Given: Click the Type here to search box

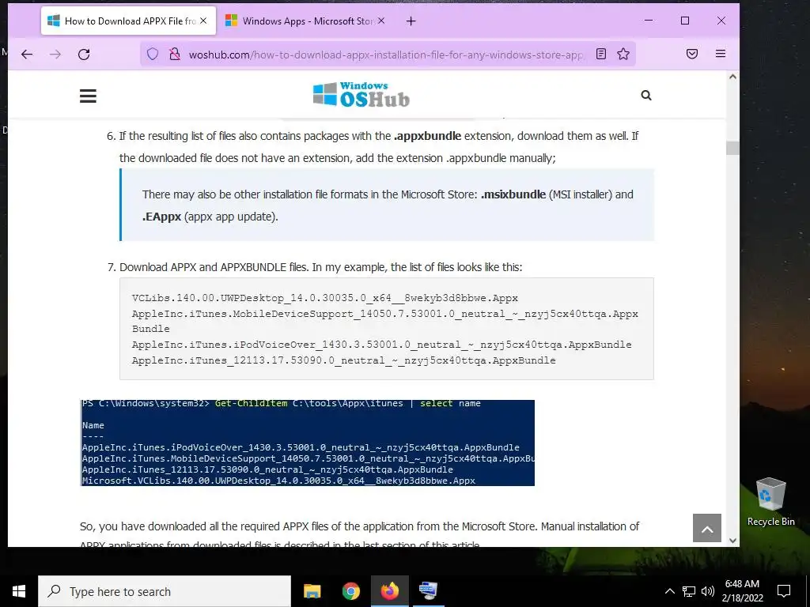Looking at the screenshot, I should [x=165, y=591].
